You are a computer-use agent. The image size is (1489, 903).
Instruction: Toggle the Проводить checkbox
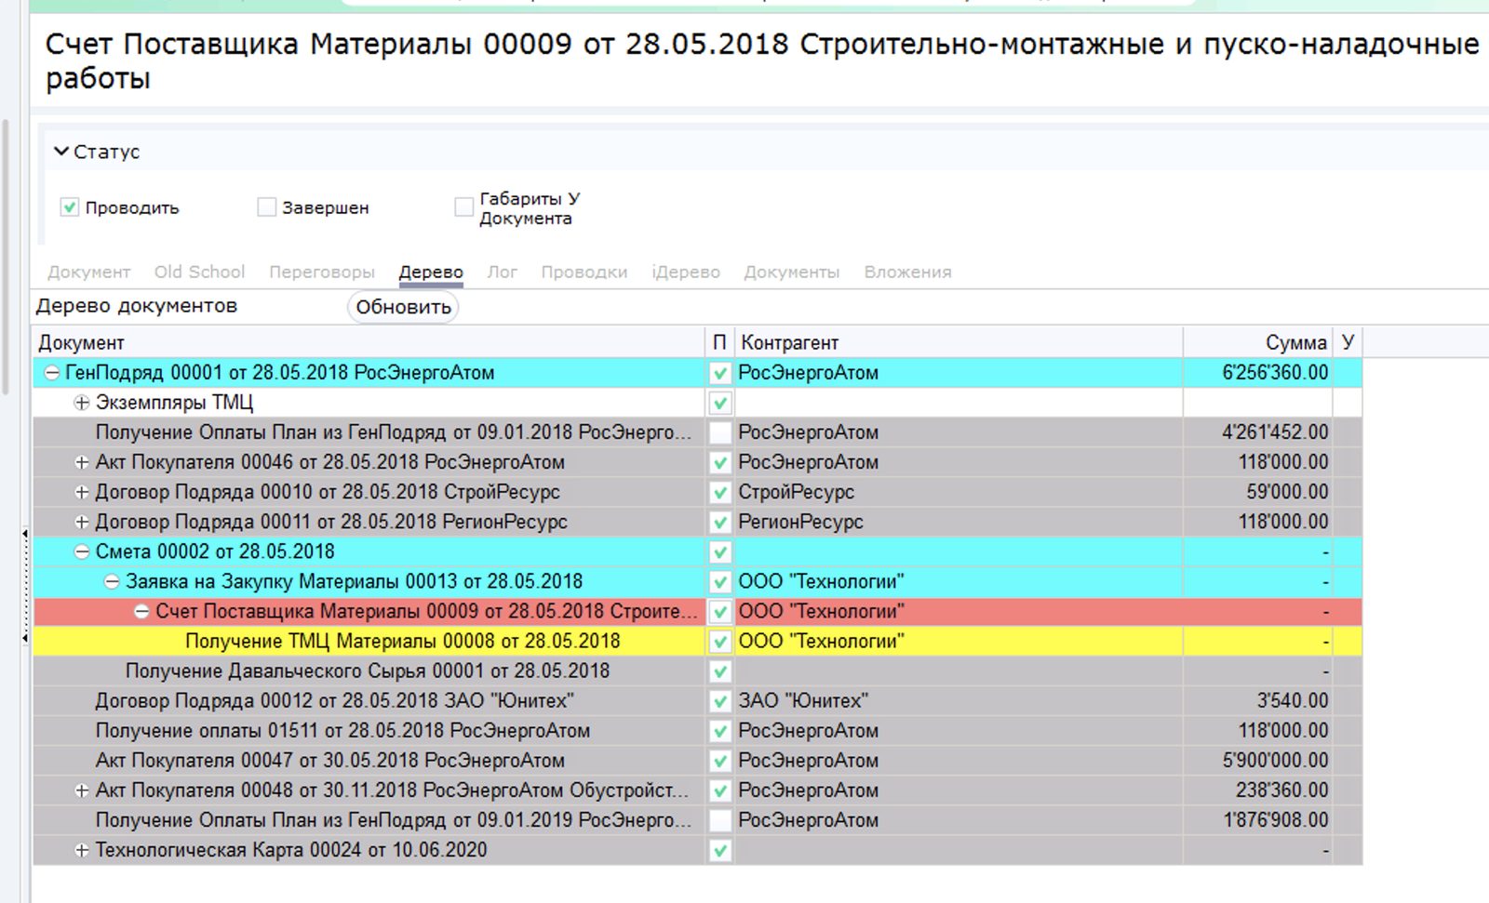(x=70, y=207)
